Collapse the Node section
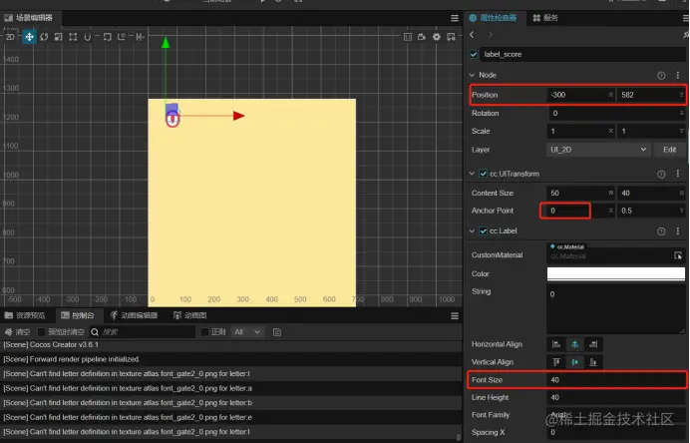Screen dimensions: 690x443 [x=473, y=75]
